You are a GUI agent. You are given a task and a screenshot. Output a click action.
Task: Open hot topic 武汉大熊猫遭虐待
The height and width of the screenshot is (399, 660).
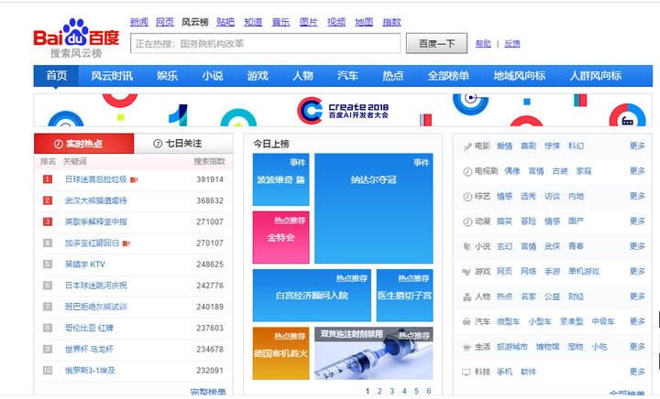tap(96, 200)
